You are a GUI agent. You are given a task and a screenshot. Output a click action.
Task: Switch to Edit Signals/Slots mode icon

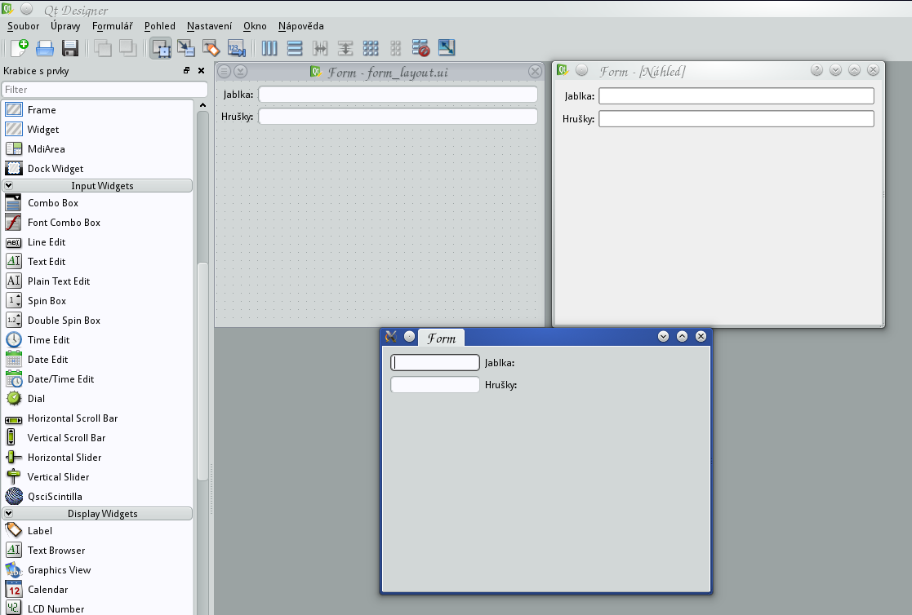point(186,47)
